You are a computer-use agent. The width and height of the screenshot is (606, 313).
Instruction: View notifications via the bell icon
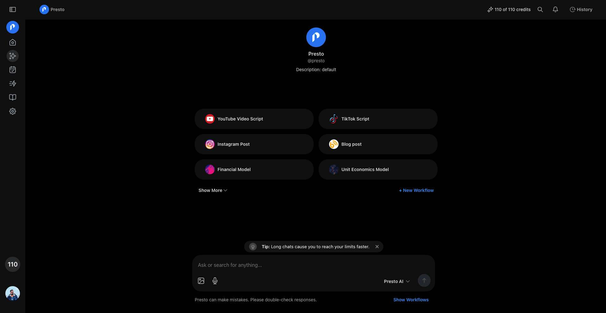tap(555, 9)
